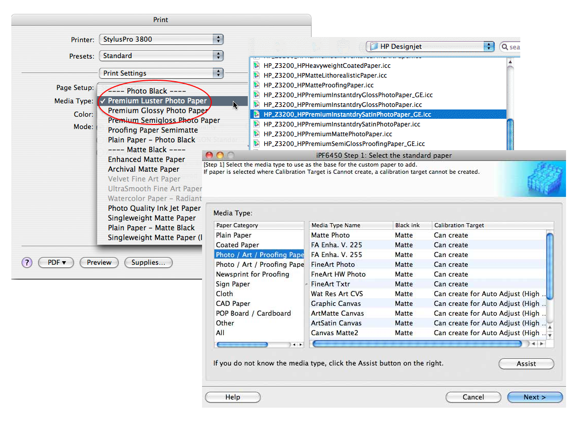
Task: Select the Graphic Canvas media row
Action: click(428, 303)
